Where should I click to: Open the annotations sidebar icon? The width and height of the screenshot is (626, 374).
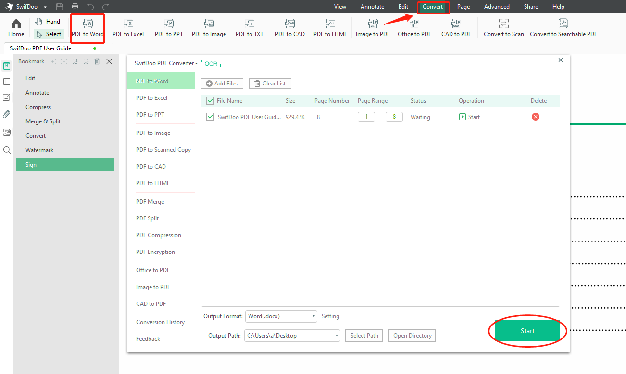[x=7, y=97]
